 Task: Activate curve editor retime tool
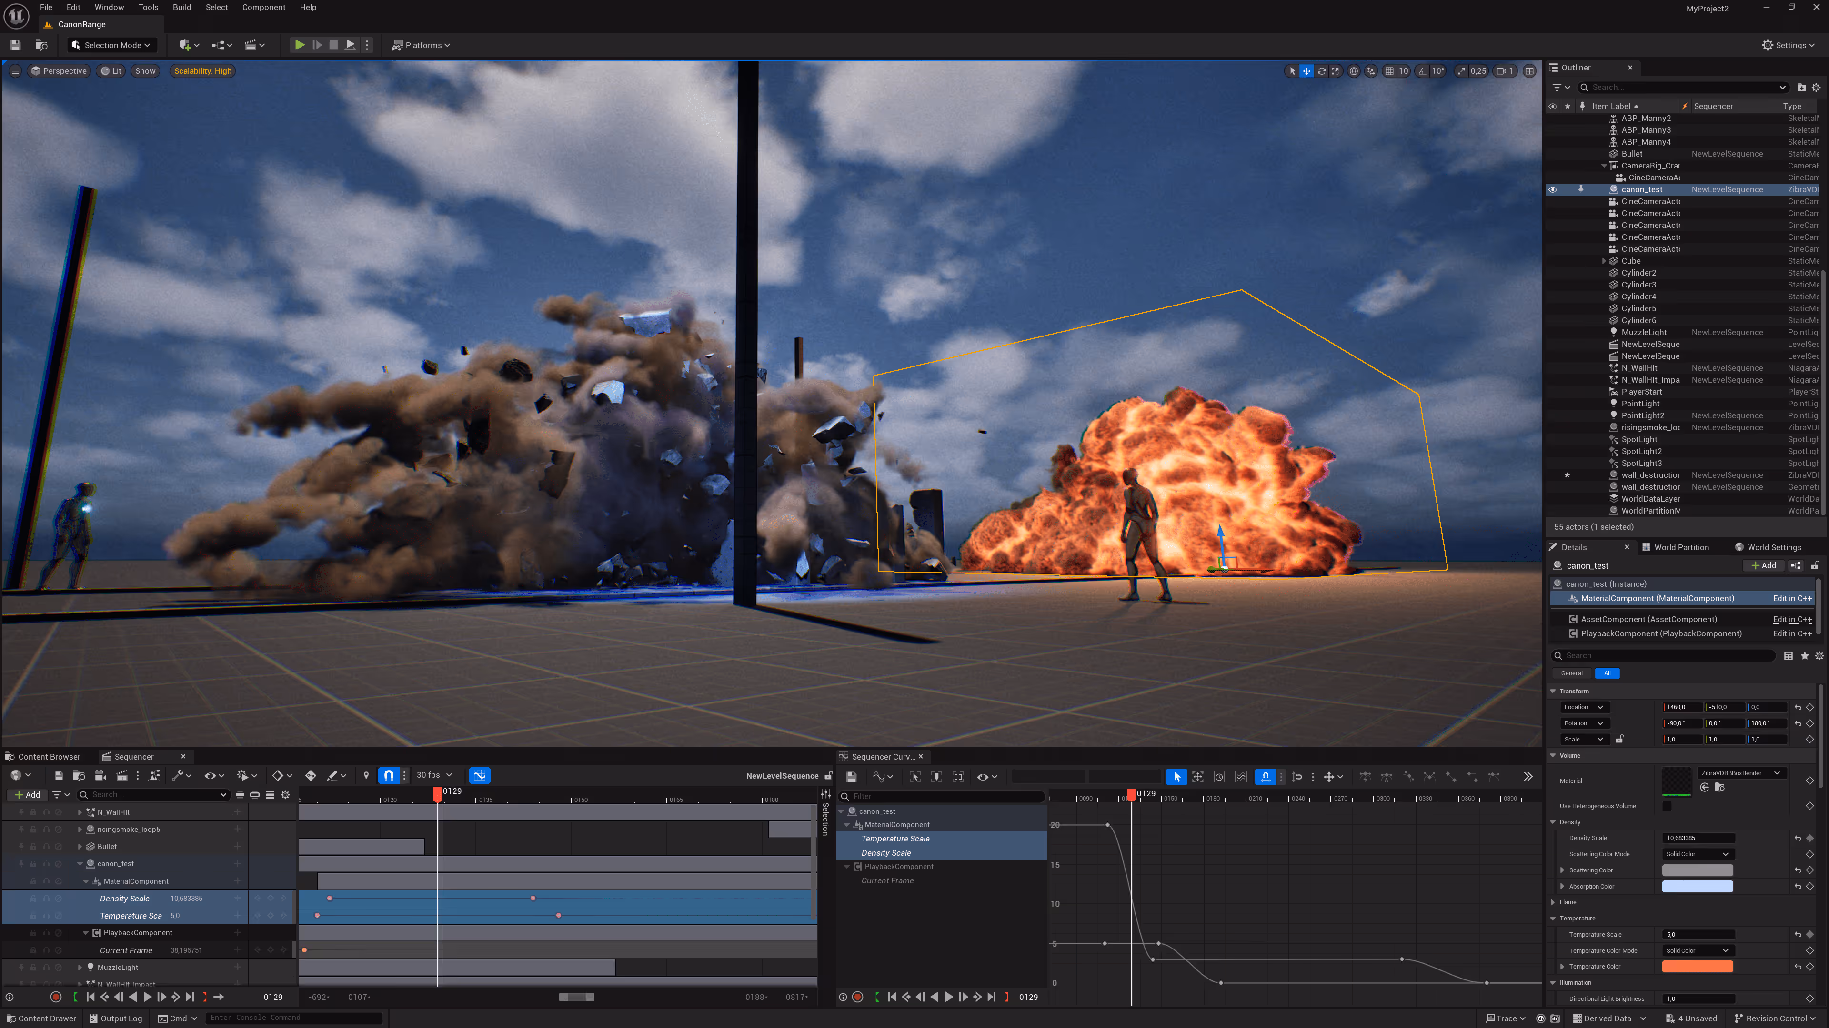[x=1219, y=777]
